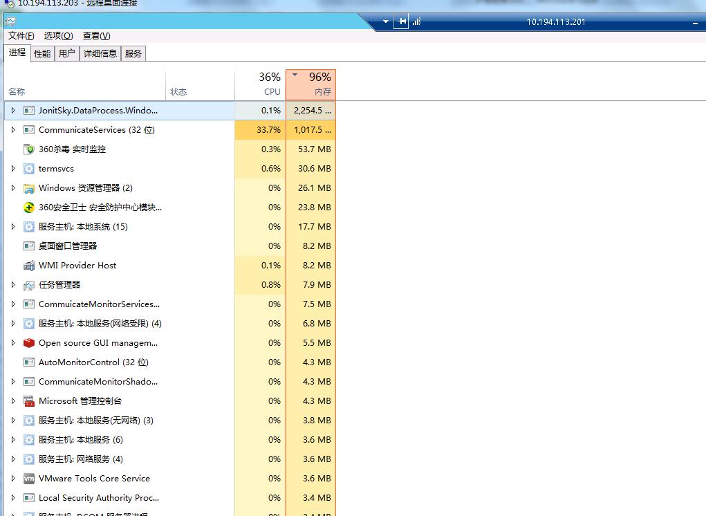The image size is (706, 516).
Task: Click the 桌面窗口管理器 process icon
Action: point(29,246)
